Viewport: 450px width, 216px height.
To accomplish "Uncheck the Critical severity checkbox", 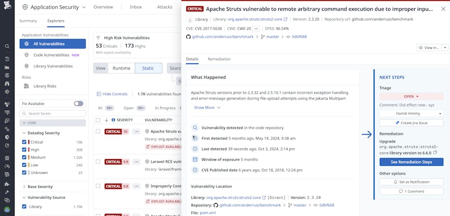I will pyautogui.click(x=24, y=142).
